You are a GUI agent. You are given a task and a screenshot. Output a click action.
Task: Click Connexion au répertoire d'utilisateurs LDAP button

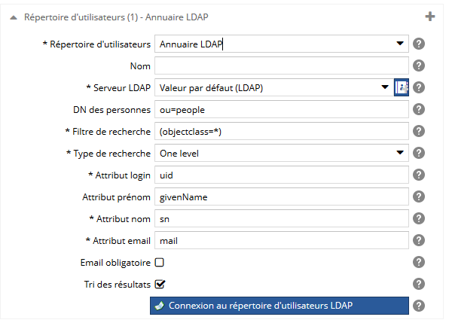pos(279,306)
